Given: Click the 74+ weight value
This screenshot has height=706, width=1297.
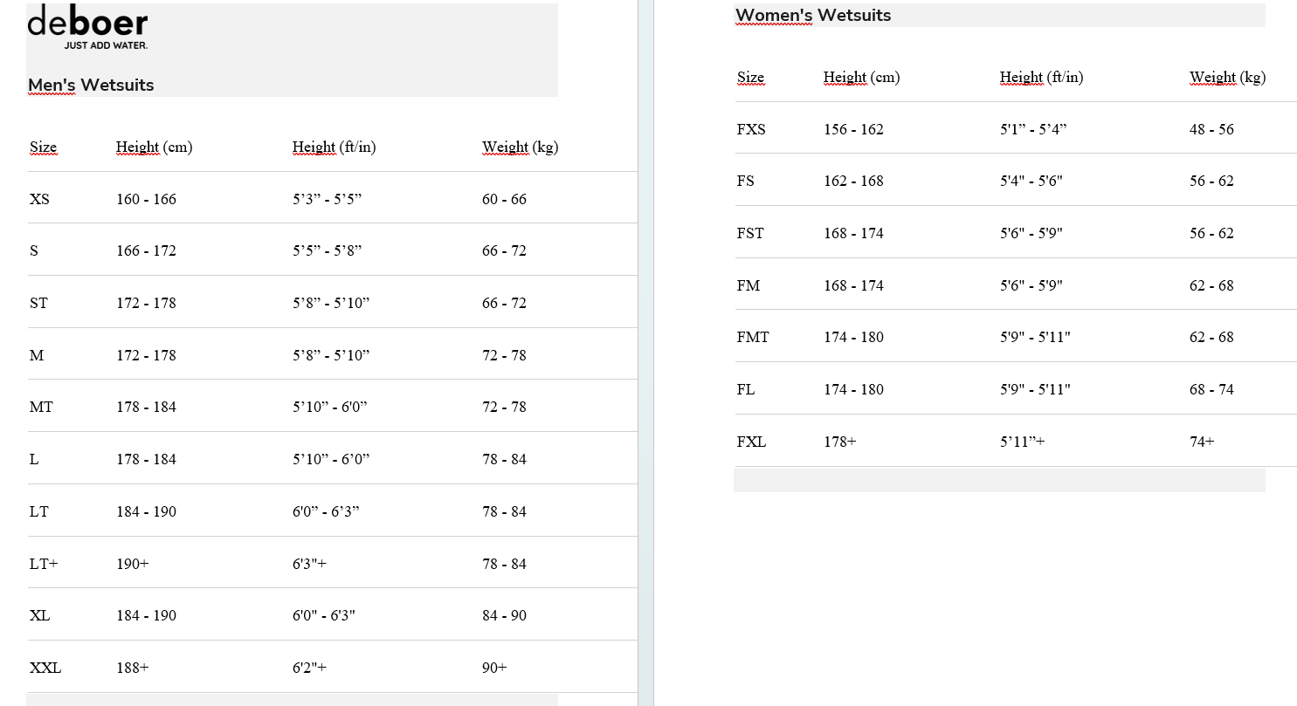Looking at the screenshot, I should (x=1202, y=442).
